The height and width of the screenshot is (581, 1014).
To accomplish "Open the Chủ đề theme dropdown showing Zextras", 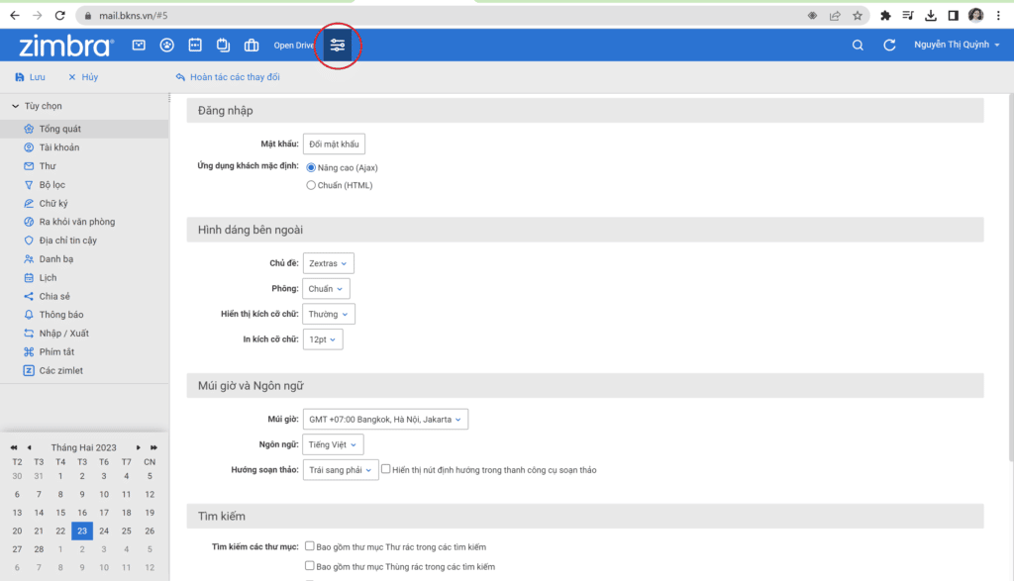I will 328,262.
